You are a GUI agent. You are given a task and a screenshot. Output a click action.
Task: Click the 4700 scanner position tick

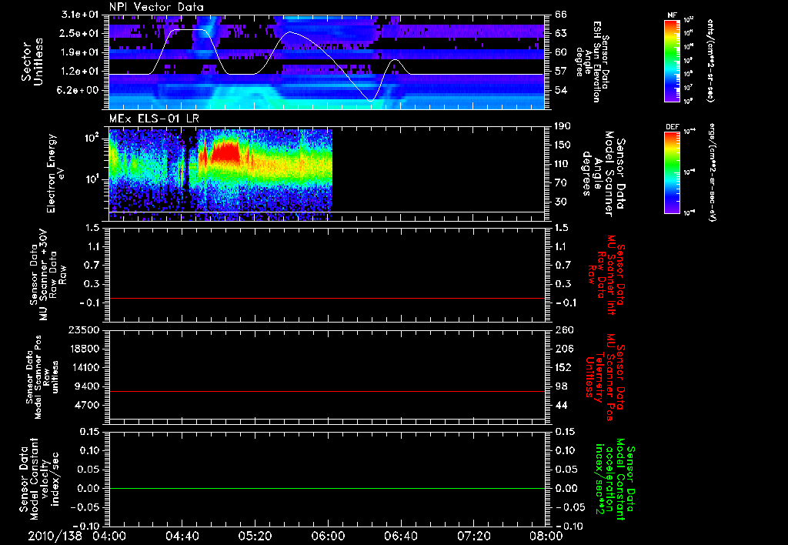pyautogui.click(x=86, y=405)
